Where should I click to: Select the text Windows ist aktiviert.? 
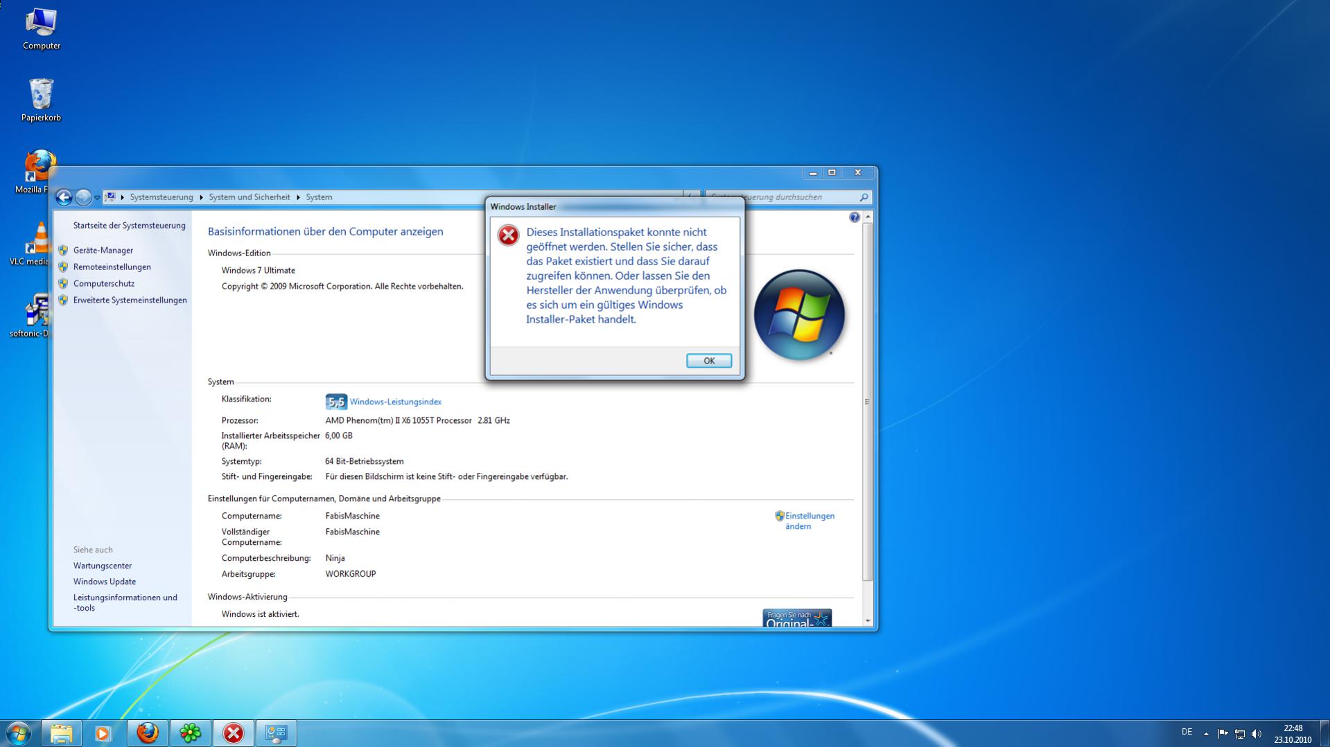coord(261,615)
